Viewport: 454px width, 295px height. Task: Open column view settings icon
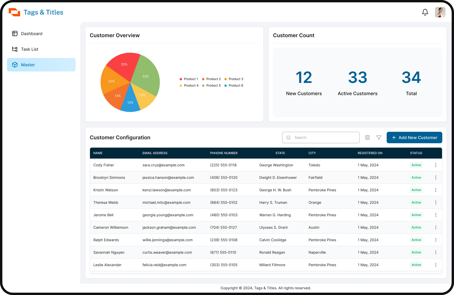(367, 137)
